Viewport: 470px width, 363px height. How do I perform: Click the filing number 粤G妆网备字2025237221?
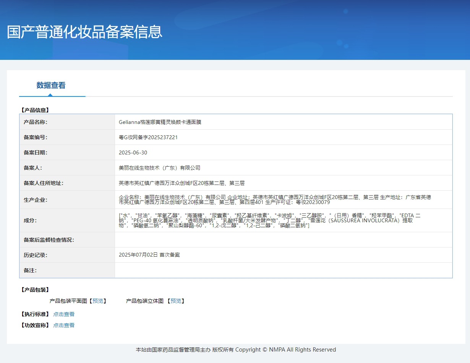click(x=148, y=137)
